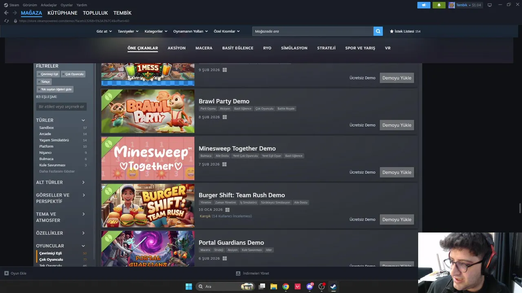Switch to Big Picture mode icon

point(489,5)
